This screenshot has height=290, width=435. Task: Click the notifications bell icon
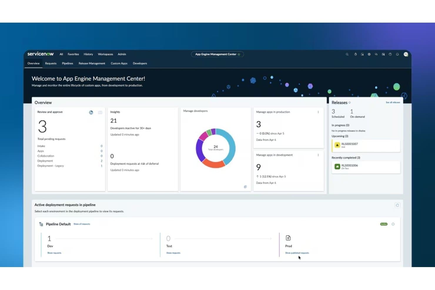point(397,54)
